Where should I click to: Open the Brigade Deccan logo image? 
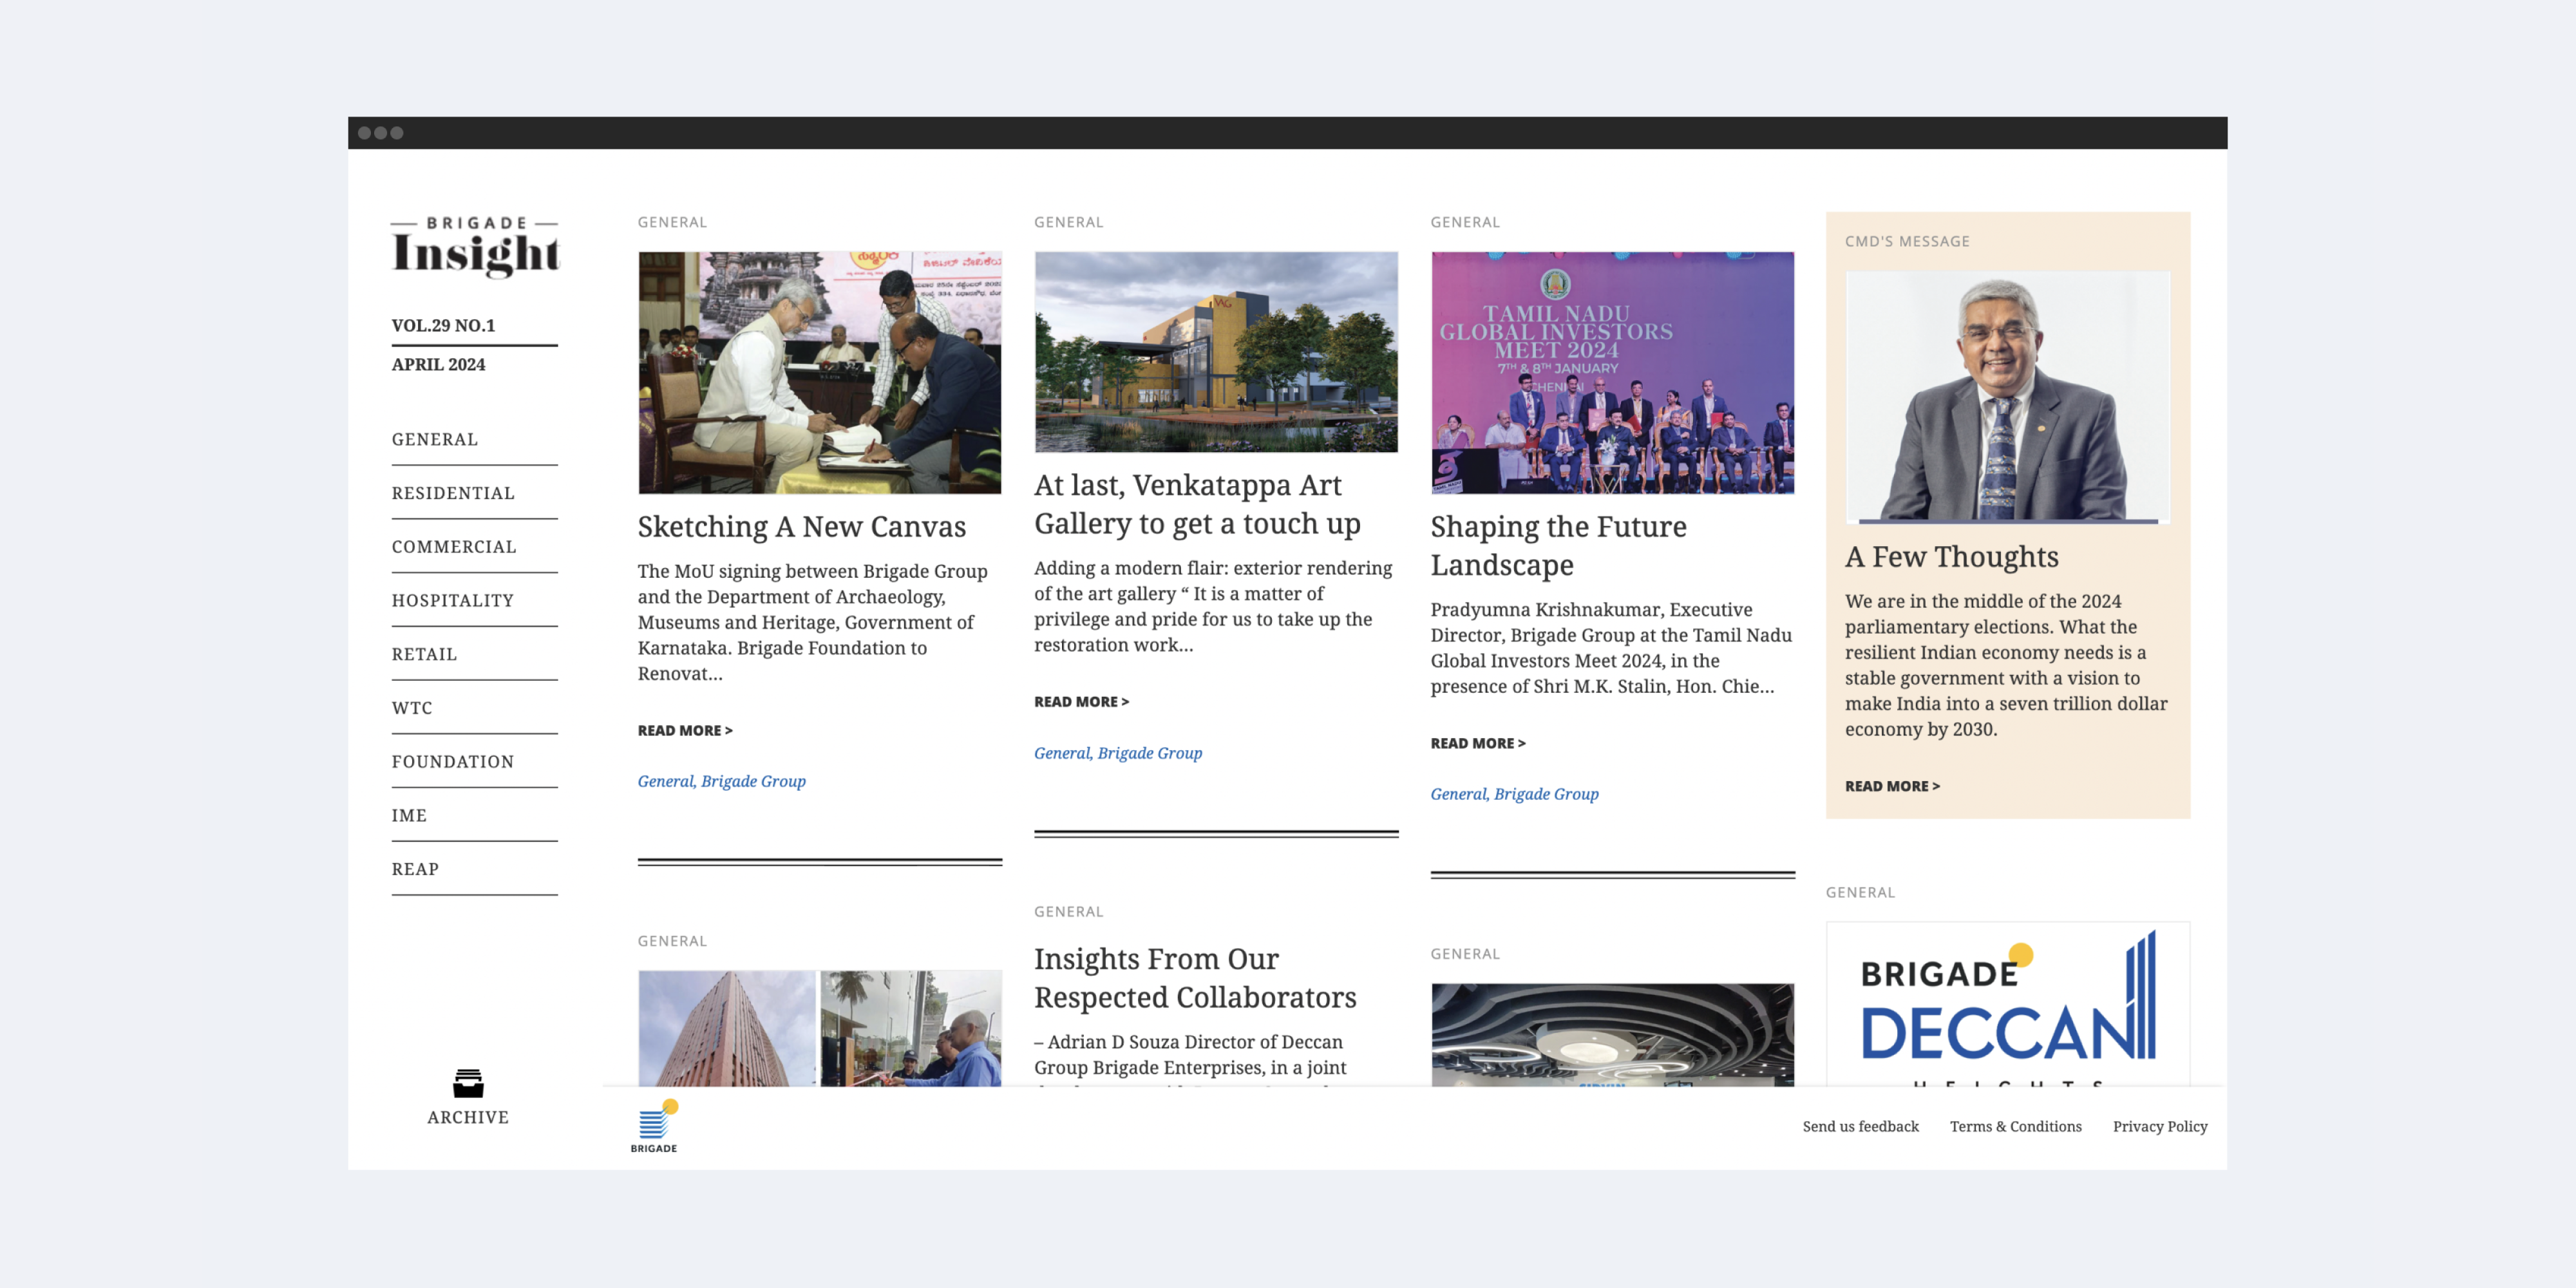[x=2008, y=1004]
